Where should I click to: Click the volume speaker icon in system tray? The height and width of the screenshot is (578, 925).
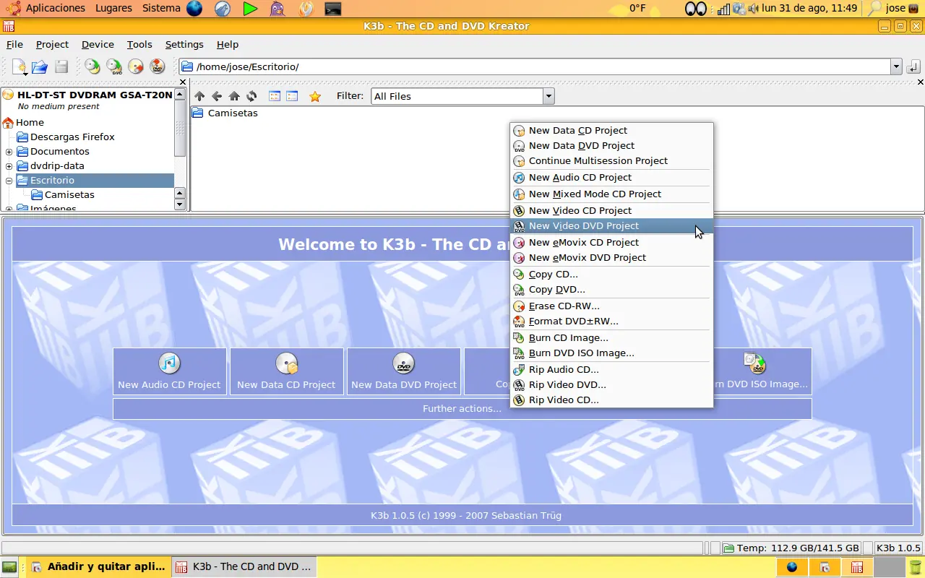[754, 9]
